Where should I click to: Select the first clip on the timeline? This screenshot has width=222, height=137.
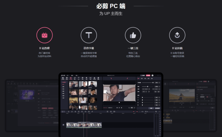[x=72, y=125]
